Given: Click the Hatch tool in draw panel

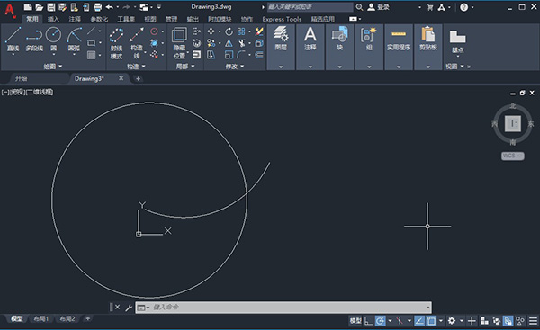Looking at the screenshot, I should coord(91,55).
